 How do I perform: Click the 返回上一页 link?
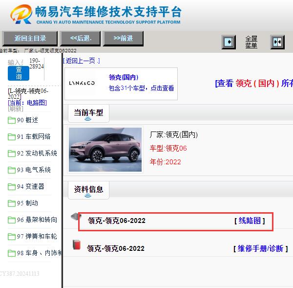point(82,61)
